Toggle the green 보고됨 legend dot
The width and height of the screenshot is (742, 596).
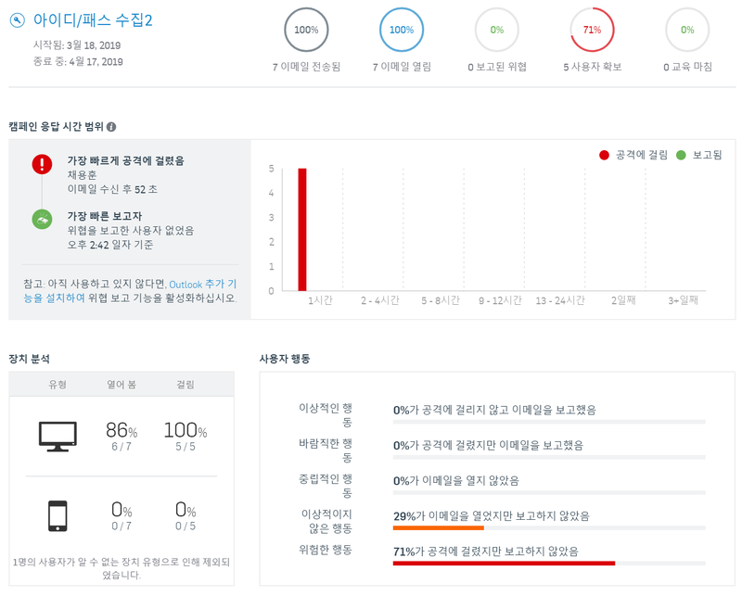click(681, 155)
